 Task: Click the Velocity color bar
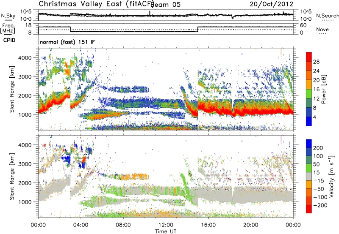coord(309,176)
